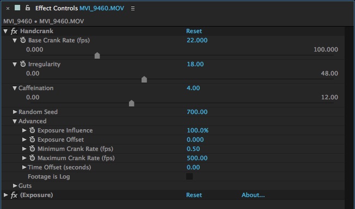Reset the Handcrank effect

[194, 31]
